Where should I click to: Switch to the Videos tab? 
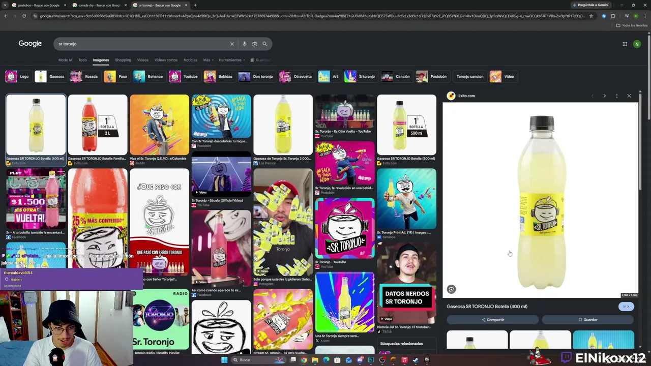click(142, 60)
